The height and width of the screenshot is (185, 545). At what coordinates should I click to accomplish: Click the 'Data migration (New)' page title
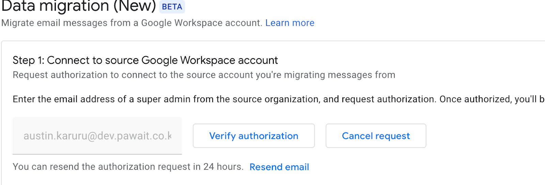click(x=79, y=6)
